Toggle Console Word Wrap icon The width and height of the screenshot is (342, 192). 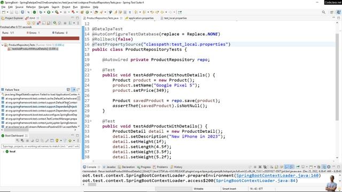click(282, 167)
